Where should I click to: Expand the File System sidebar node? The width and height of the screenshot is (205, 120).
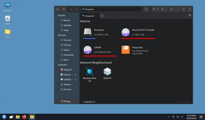click(59, 89)
